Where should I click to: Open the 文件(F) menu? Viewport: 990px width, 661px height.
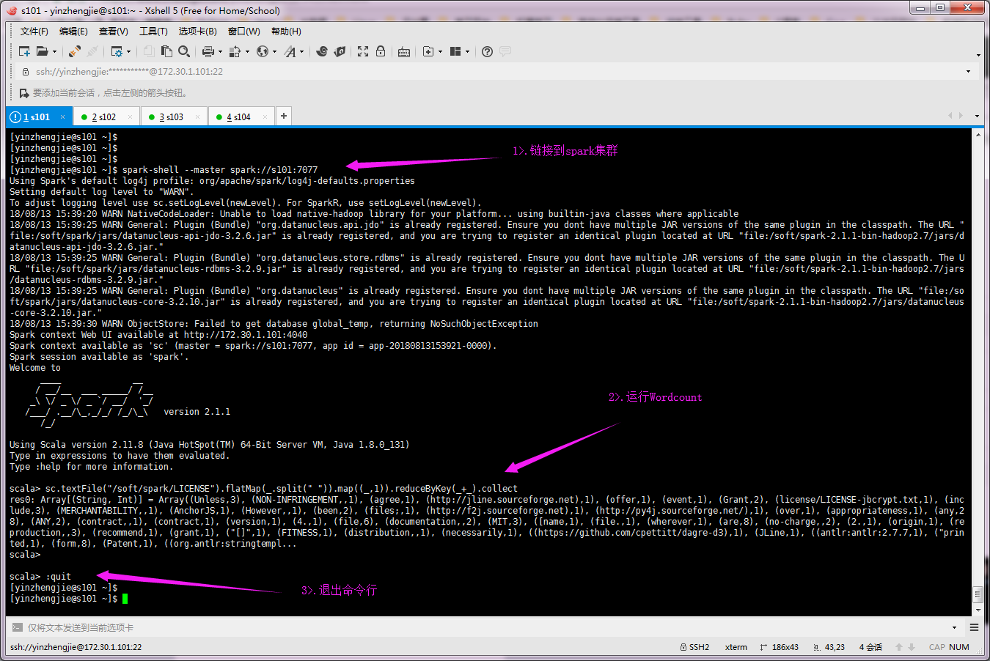point(34,32)
